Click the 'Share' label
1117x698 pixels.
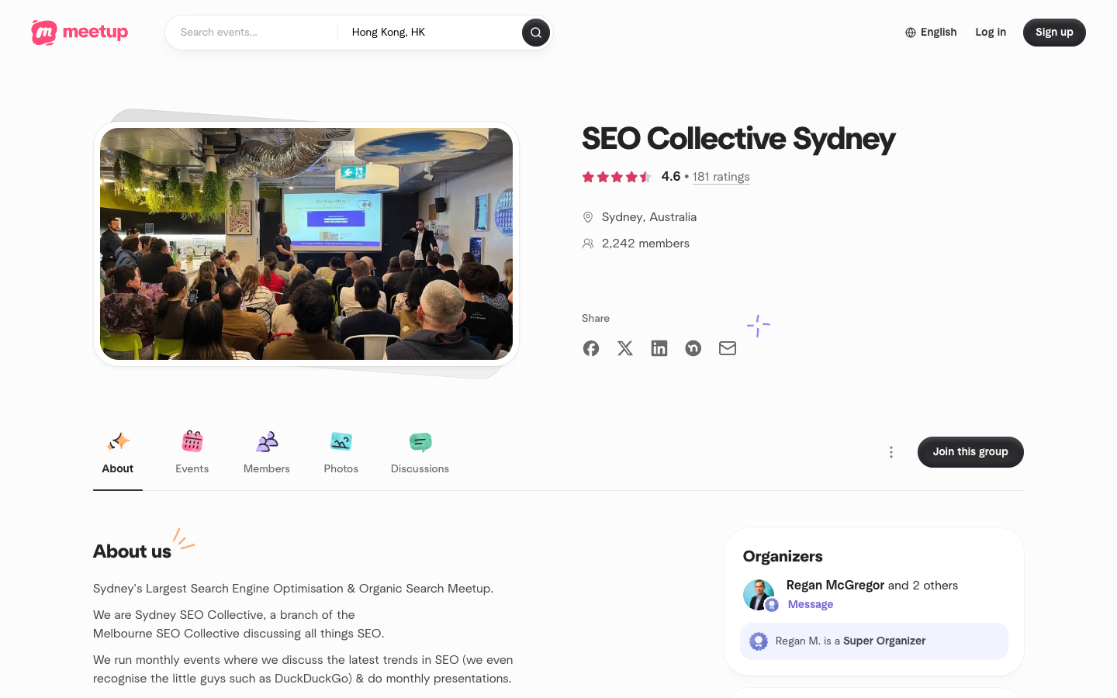[x=596, y=319]
